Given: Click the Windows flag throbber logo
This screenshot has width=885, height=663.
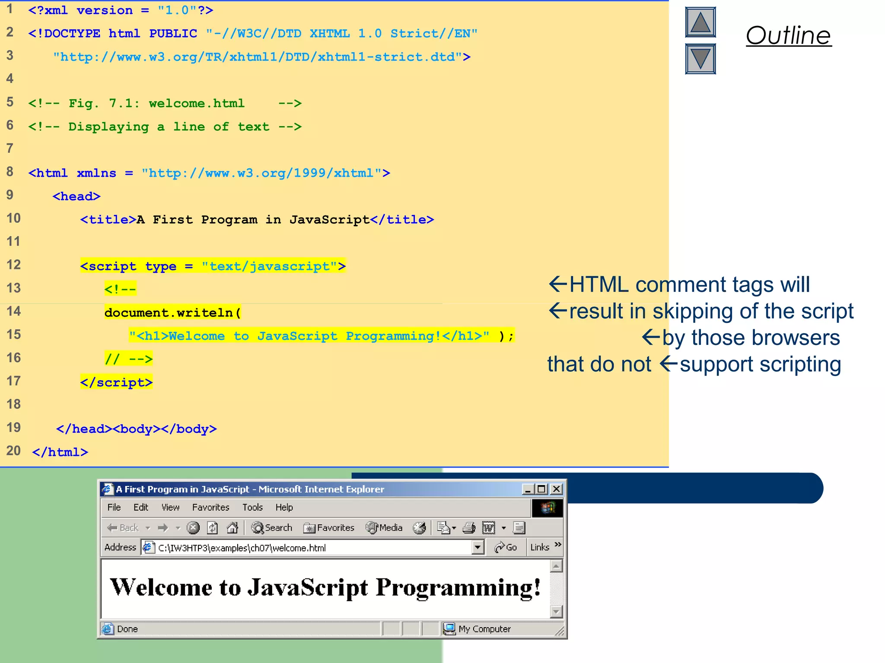Looking at the screenshot, I should point(548,508).
